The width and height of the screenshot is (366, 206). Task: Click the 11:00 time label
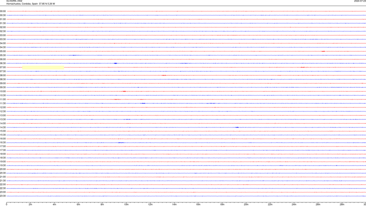click(3, 100)
